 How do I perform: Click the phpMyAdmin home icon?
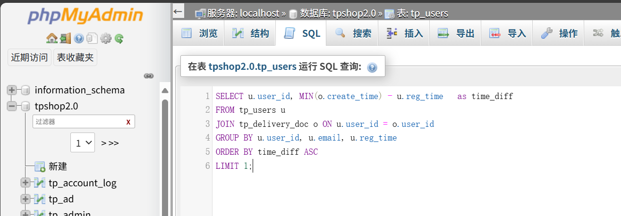click(51, 38)
